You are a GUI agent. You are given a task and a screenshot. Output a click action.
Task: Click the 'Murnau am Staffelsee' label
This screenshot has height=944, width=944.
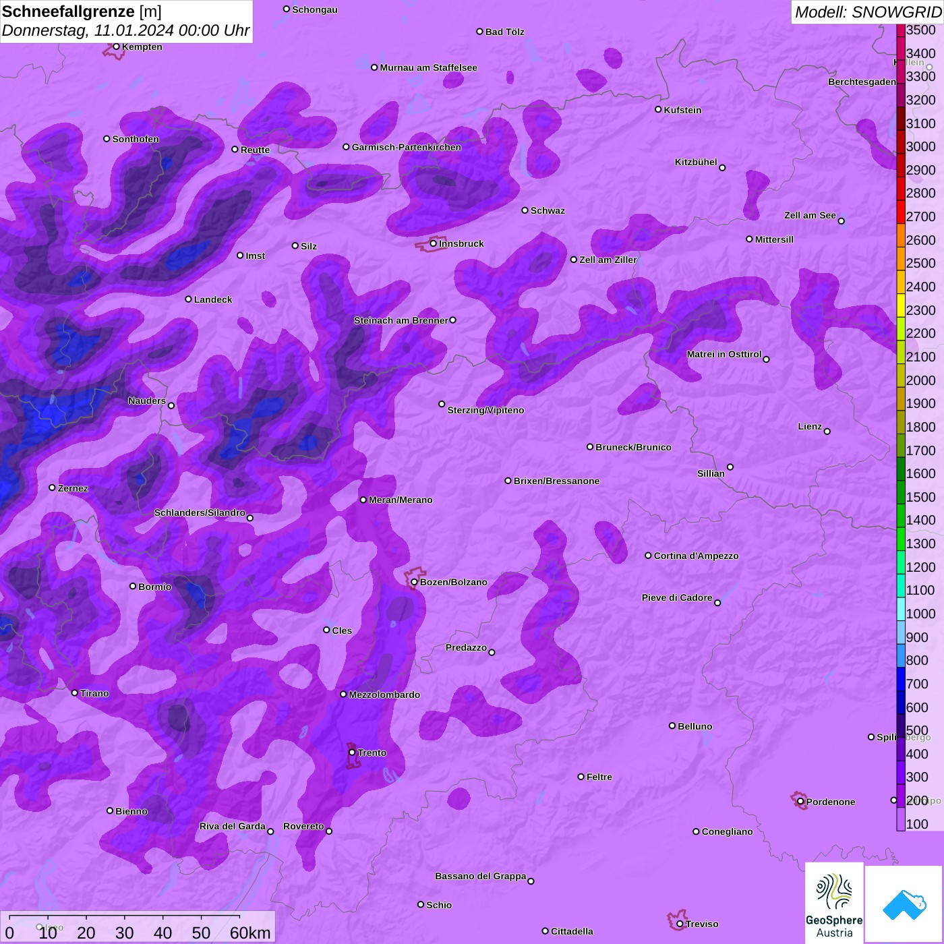point(428,67)
